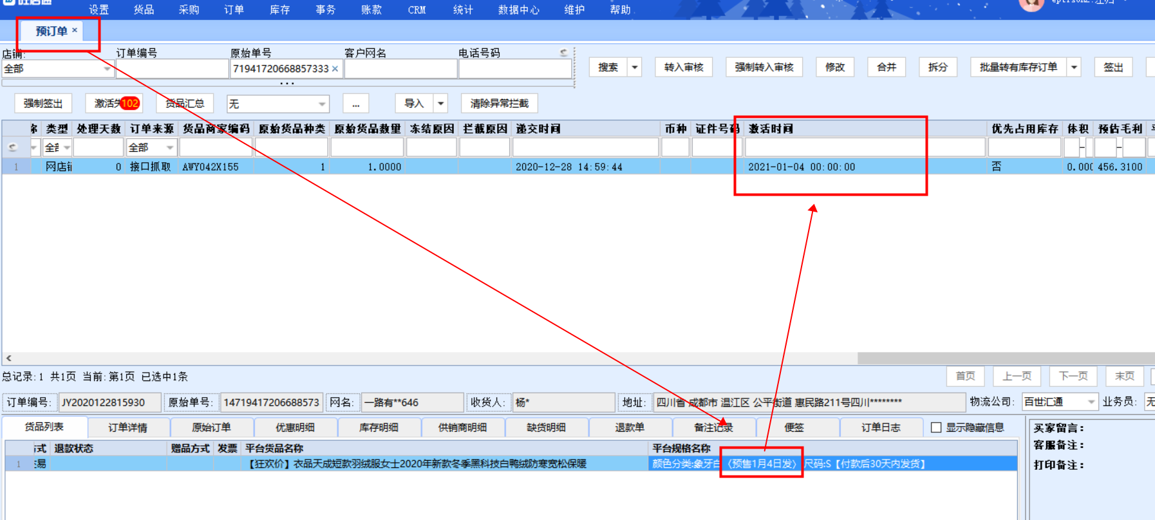Open the 导入 dropdown arrow
This screenshot has width=1155, height=520.
pyautogui.click(x=441, y=104)
